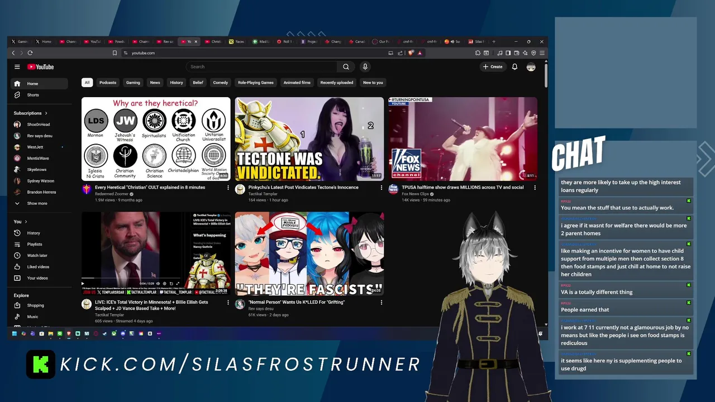
Task: Open watch History in the sidebar
Action: (39, 233)
